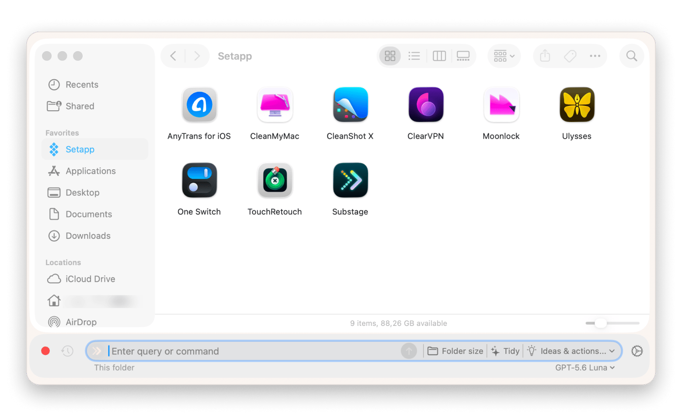Go forward with the right chevron
Viewport: 682px width, 420px height.
(197, 56)
